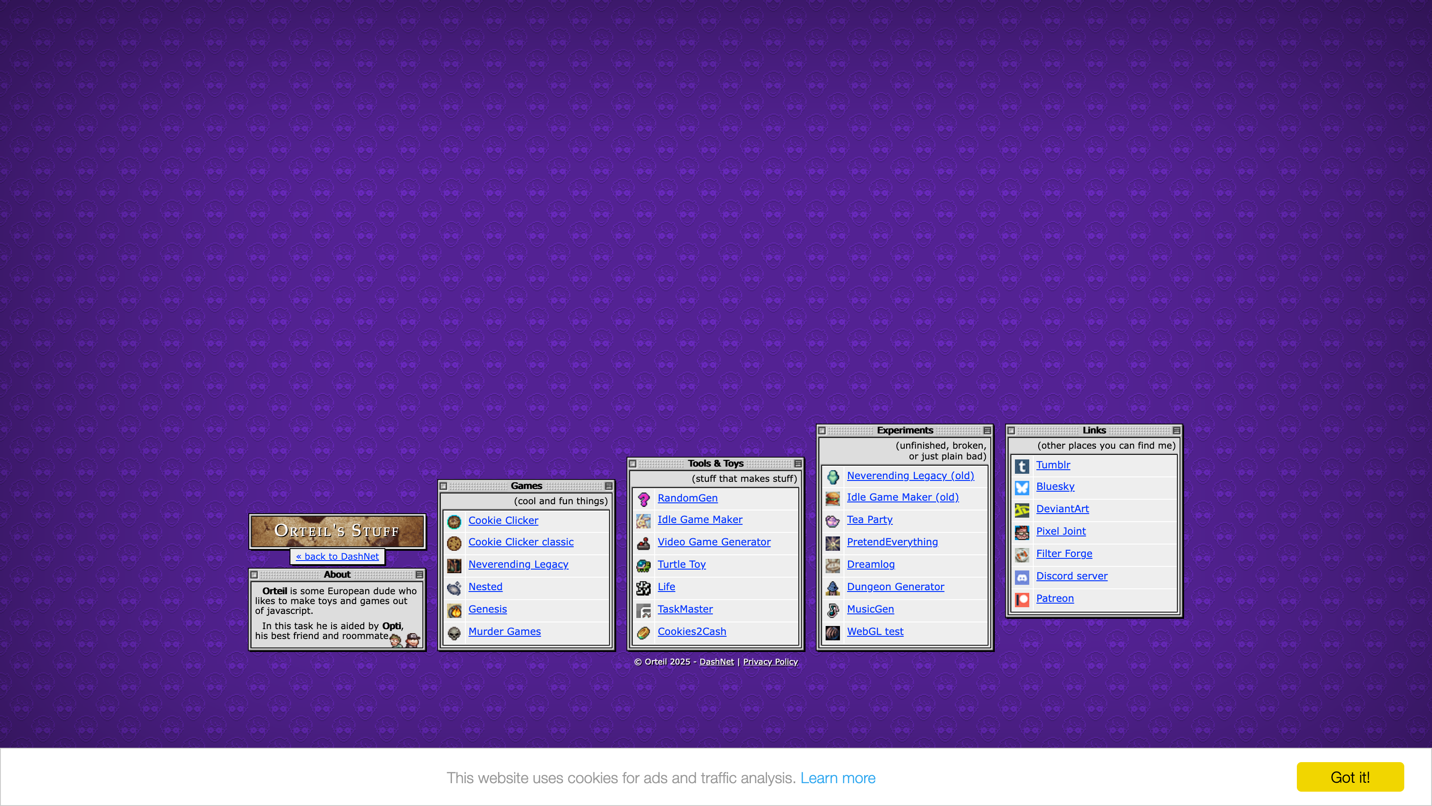Collapse the About window via right title-bar button
The height and width of the screenshot is (806, 1432).
(420, 574)
